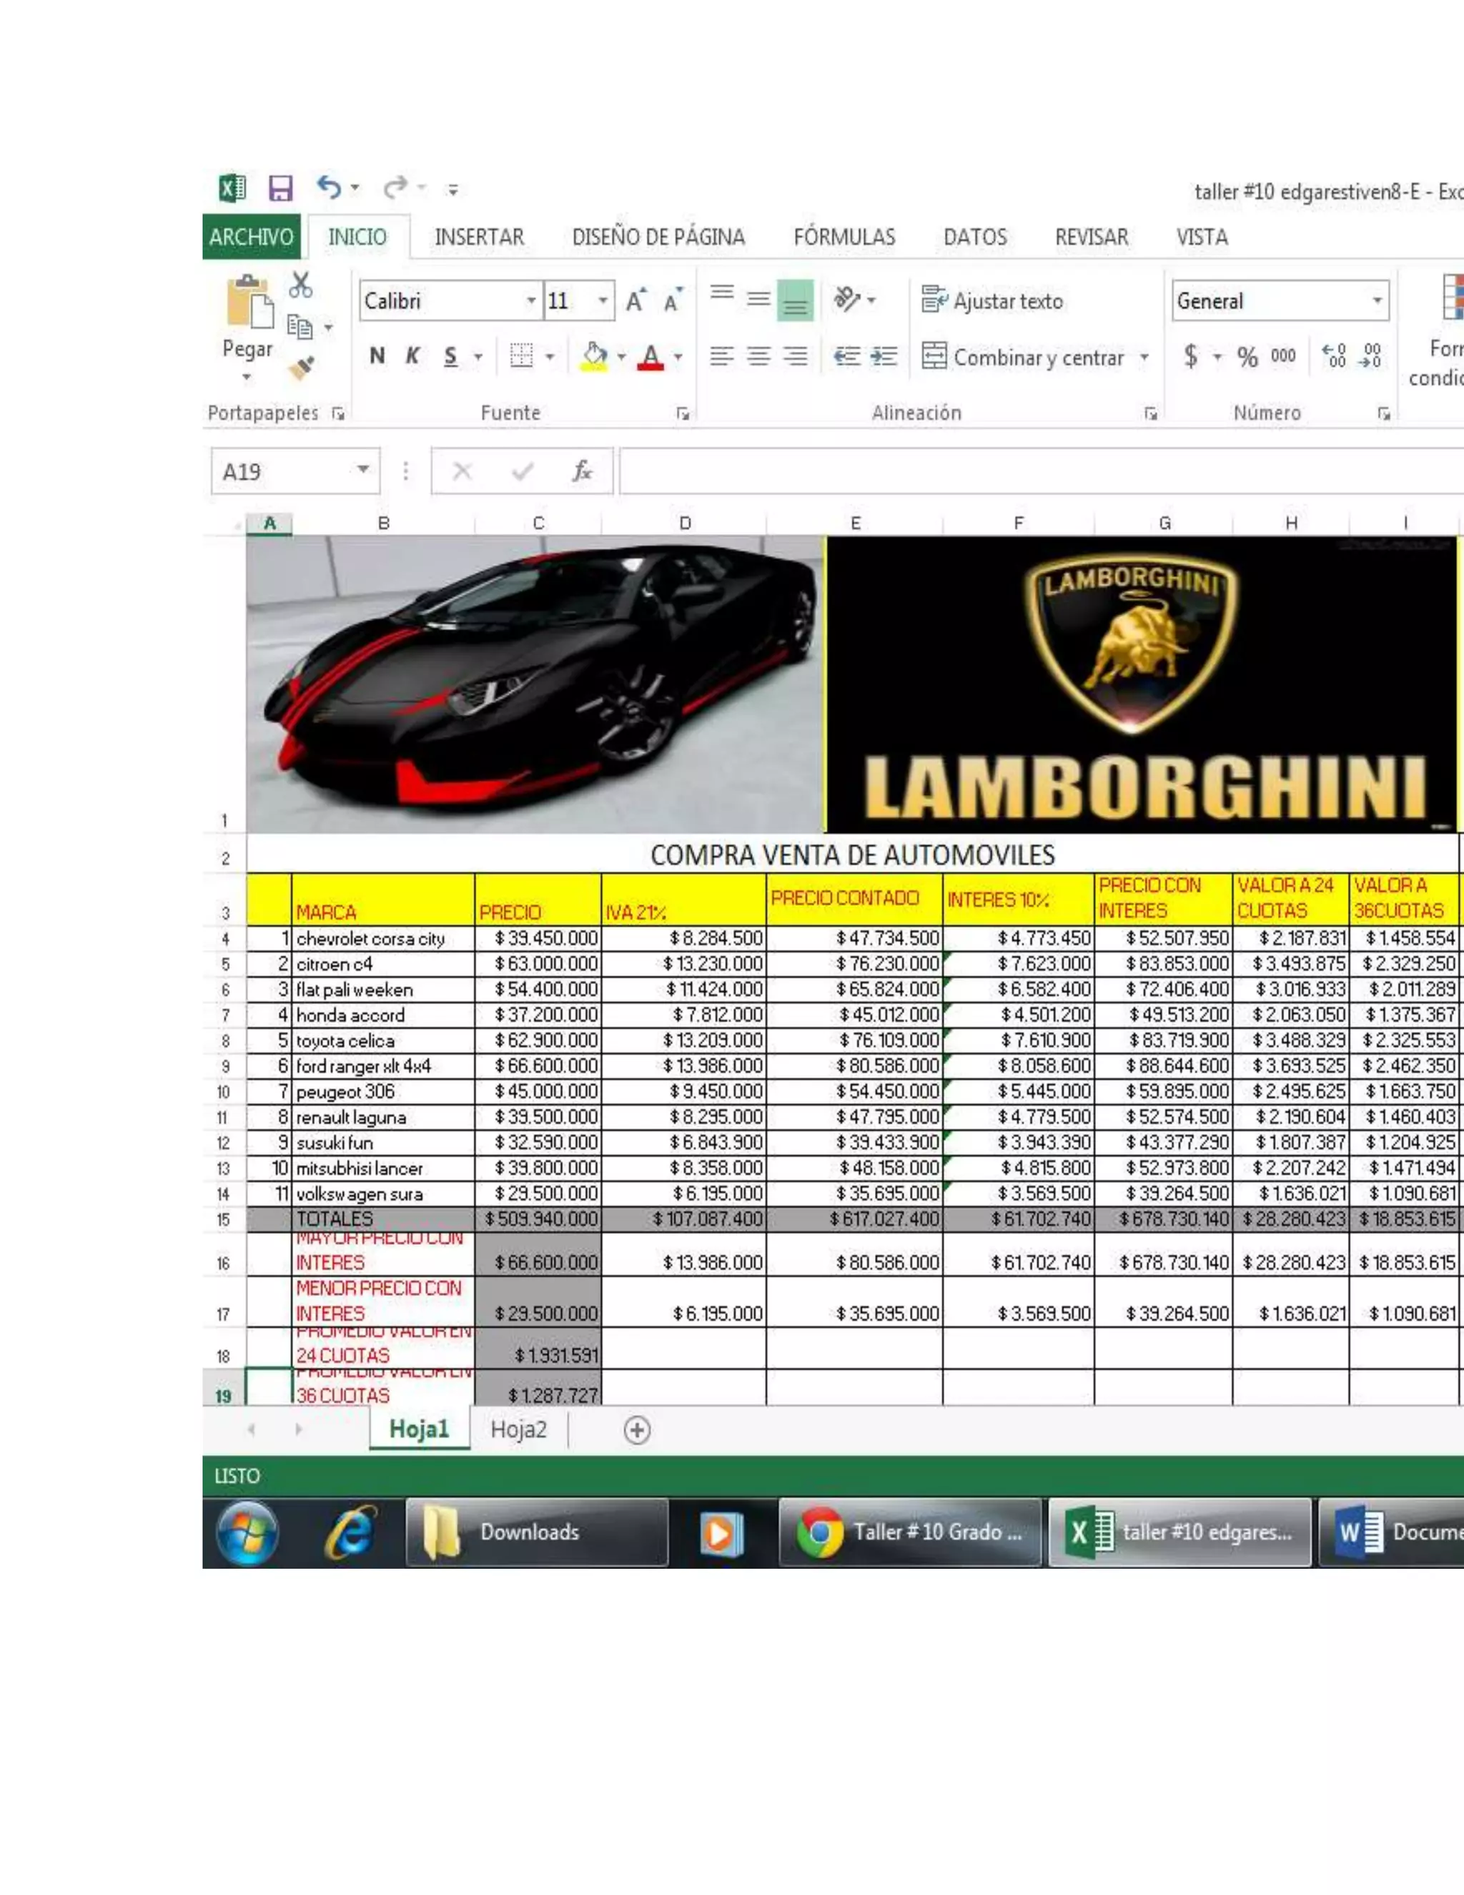Select the Format Painter brush icon

[302, 368]
